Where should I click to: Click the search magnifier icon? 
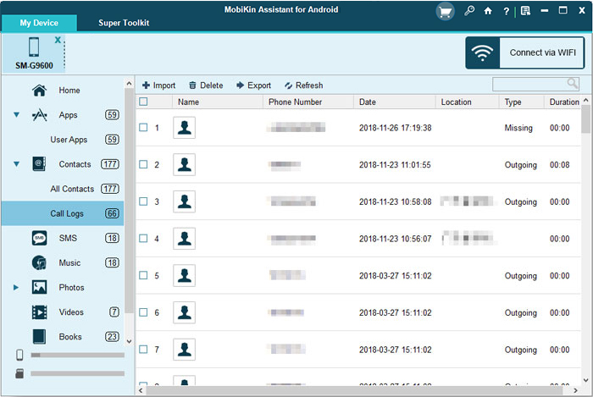coord(572,84)
